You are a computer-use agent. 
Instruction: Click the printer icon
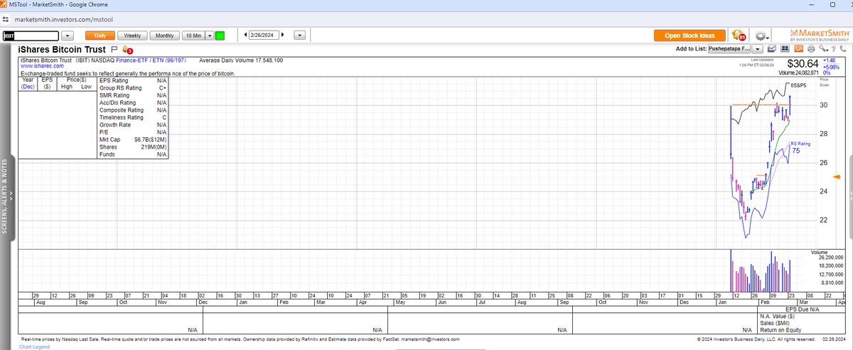(810, 49)
